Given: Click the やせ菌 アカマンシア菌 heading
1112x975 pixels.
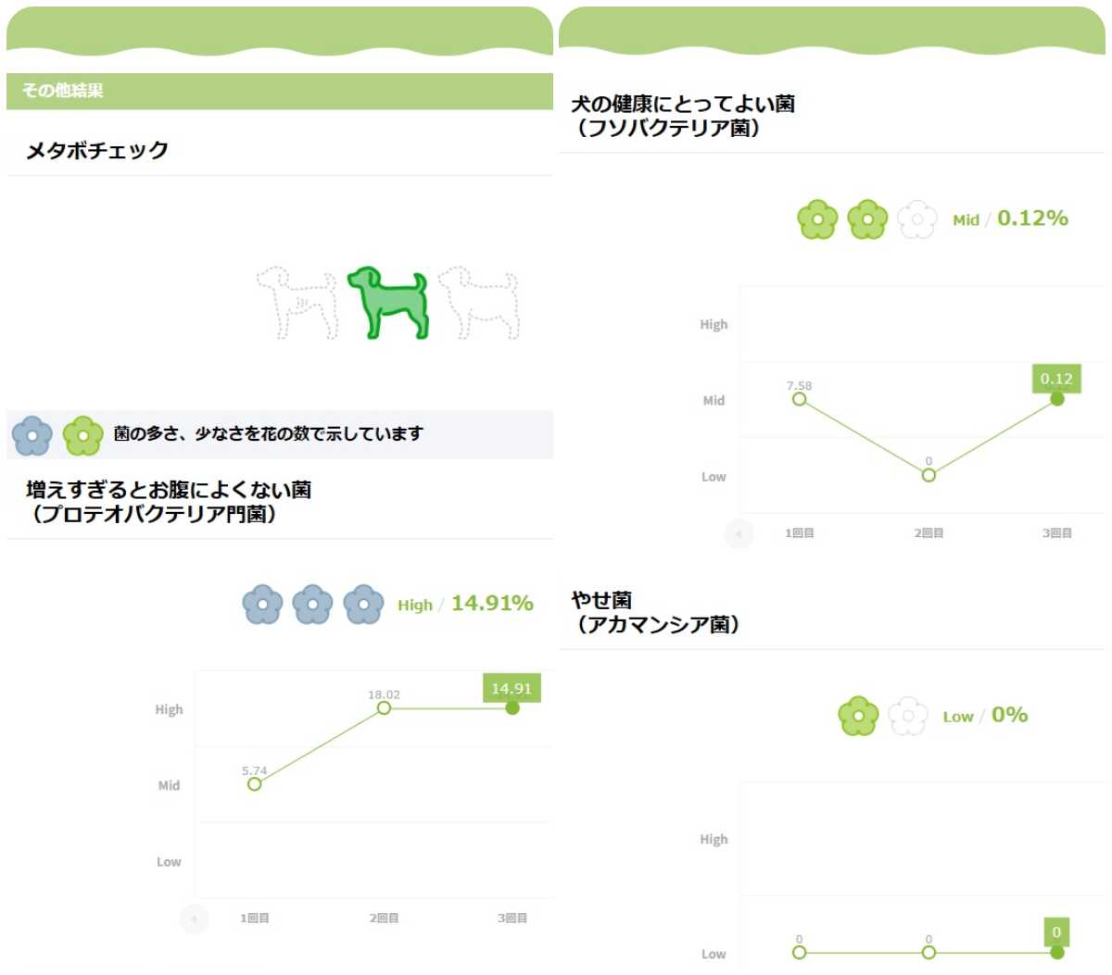Looking at the screenshot, I should [655, 612].
